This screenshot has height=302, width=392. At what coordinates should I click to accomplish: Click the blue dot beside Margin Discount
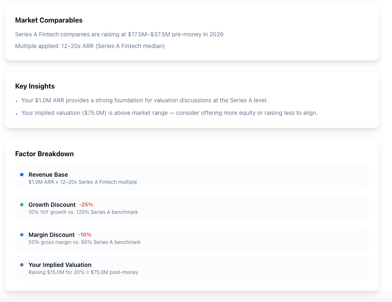(x=22, y=235)
